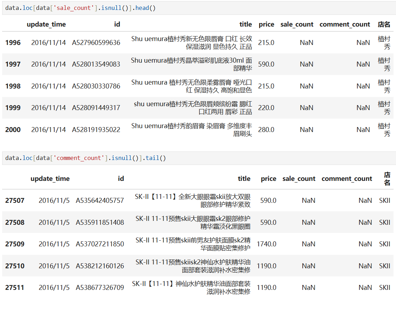The image size is (396, 309).
Task: Click the sale_count isnull head code cell
Action: 199,8
